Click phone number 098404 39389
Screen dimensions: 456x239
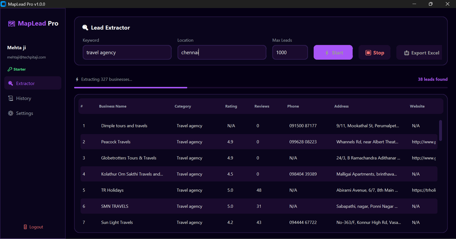[x=303, y=174]
